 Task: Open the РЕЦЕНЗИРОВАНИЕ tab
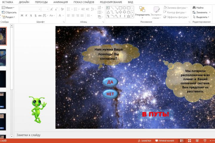tap(111, 2)
